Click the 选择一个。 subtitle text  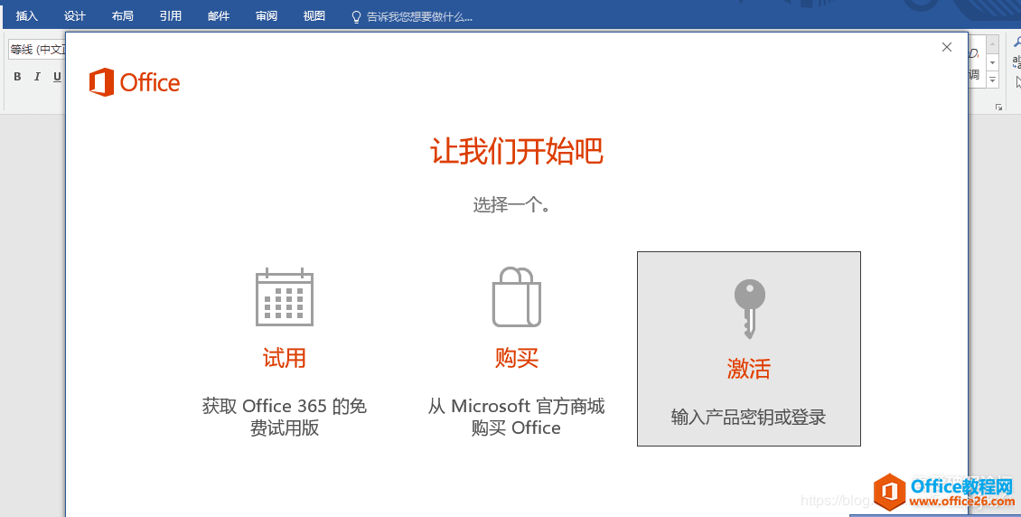[511, 205]
